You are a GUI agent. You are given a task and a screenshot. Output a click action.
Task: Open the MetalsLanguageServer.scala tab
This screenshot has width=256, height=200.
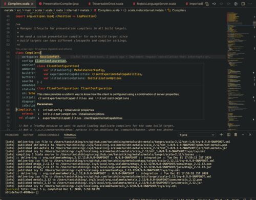pos(156,4)
